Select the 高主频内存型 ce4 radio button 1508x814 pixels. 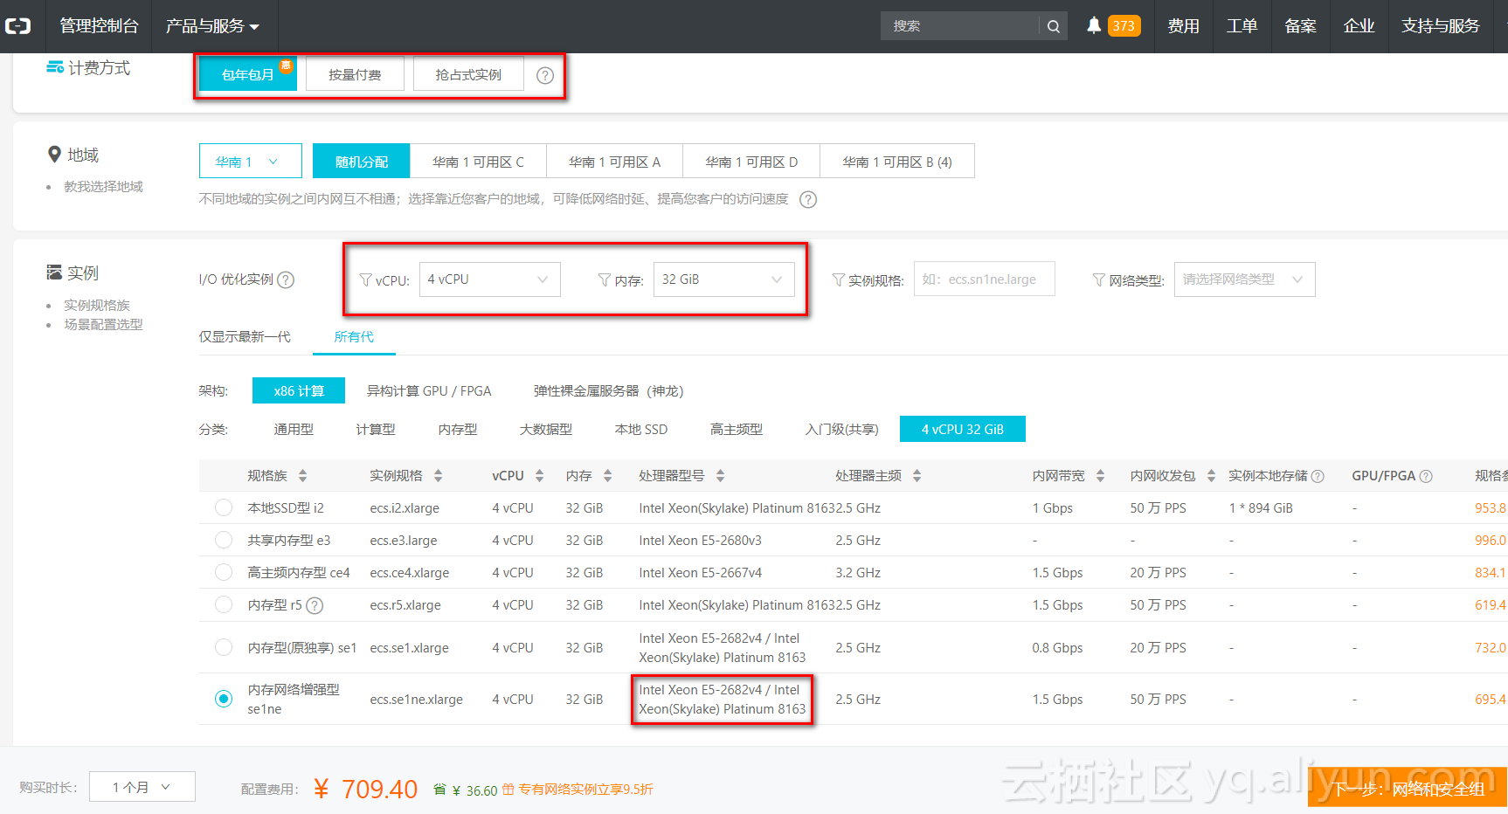coord(224,572)
